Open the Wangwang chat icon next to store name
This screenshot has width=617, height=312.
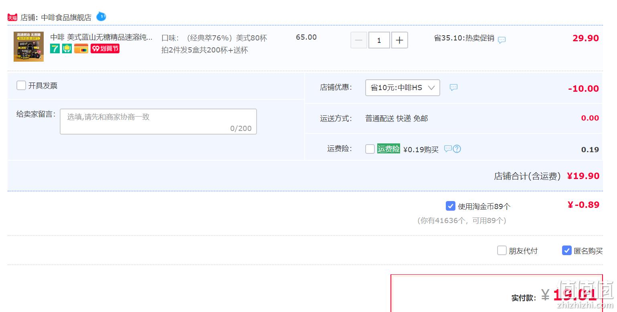(x=101, y=17)
